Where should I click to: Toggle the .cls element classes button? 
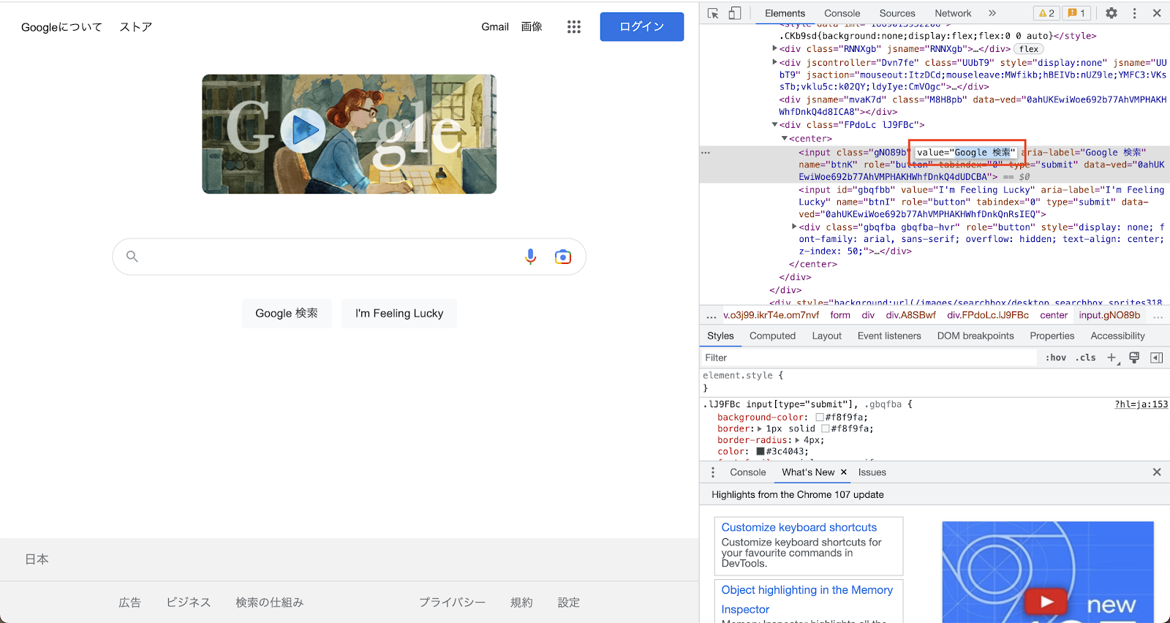pos(1087,358)
